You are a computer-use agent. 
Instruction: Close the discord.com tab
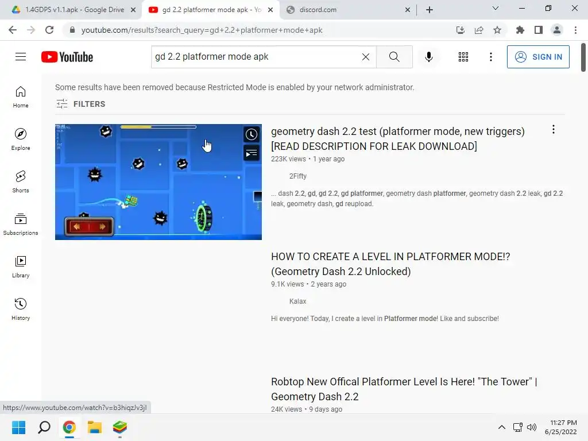408,10
